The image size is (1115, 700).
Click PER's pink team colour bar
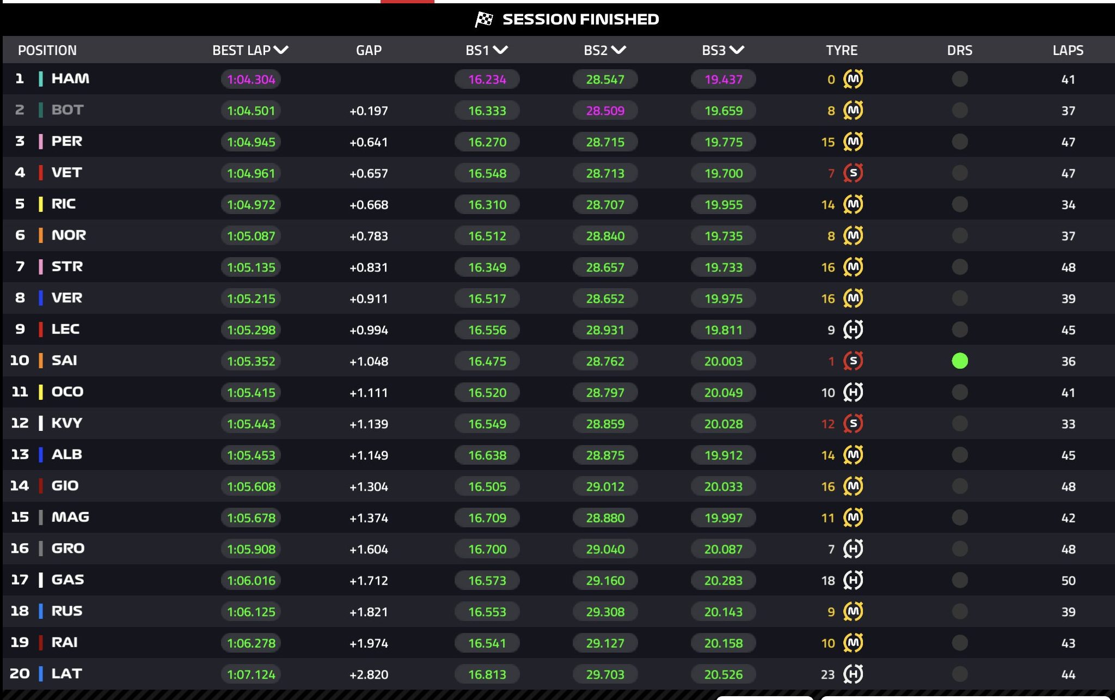41,142
